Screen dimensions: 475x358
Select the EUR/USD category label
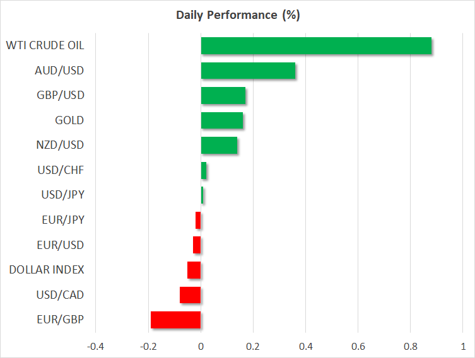(60, 245)
